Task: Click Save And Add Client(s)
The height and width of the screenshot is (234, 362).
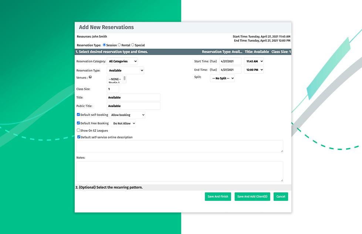Action: (252, 196)
